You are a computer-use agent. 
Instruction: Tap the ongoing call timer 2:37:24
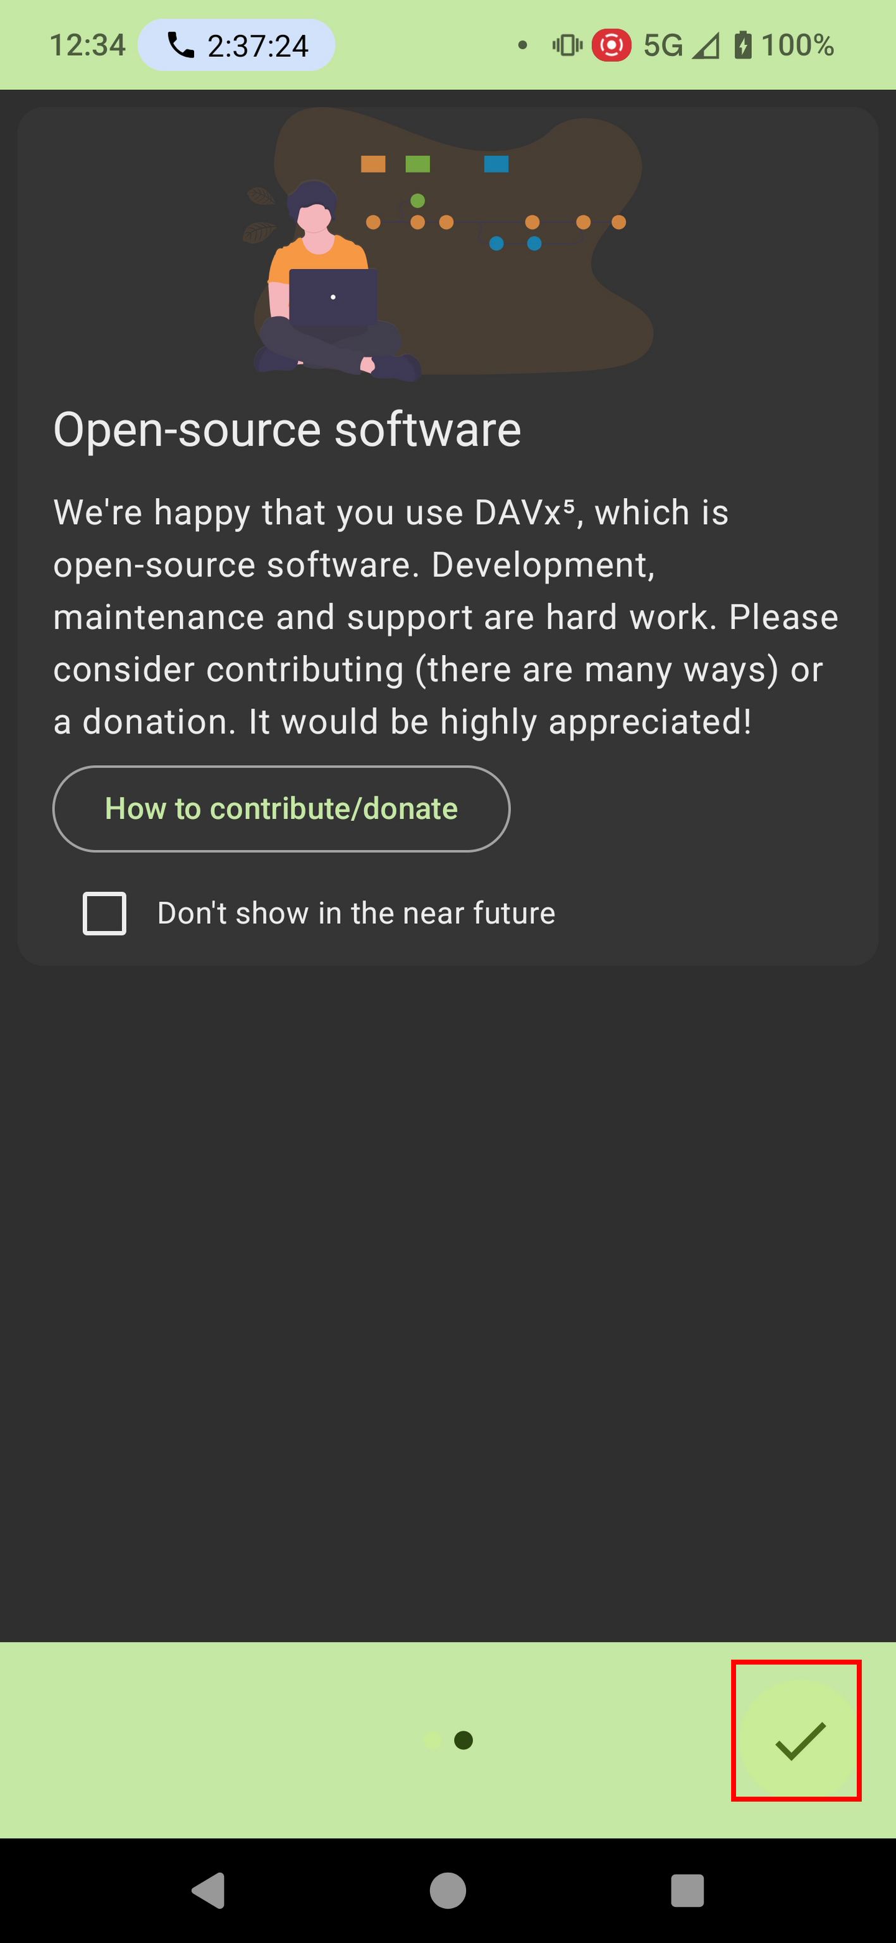click(258, 46)
